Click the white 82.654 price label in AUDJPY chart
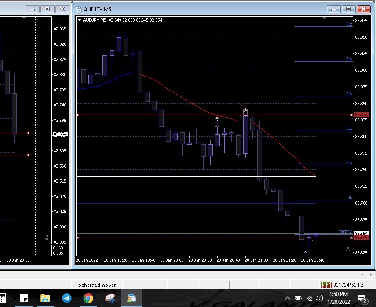Screen dimensions: 376x307 [x=361, y=233]
